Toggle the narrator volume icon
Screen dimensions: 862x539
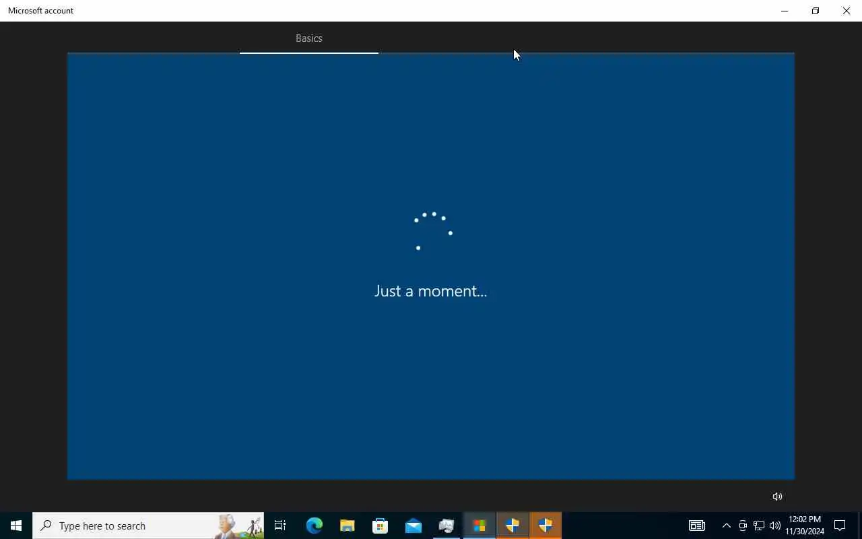tap(777, 497)
